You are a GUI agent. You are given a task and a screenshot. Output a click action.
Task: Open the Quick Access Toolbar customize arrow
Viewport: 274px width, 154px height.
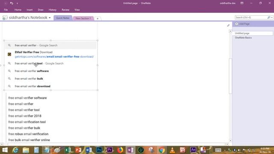[17, 3]
